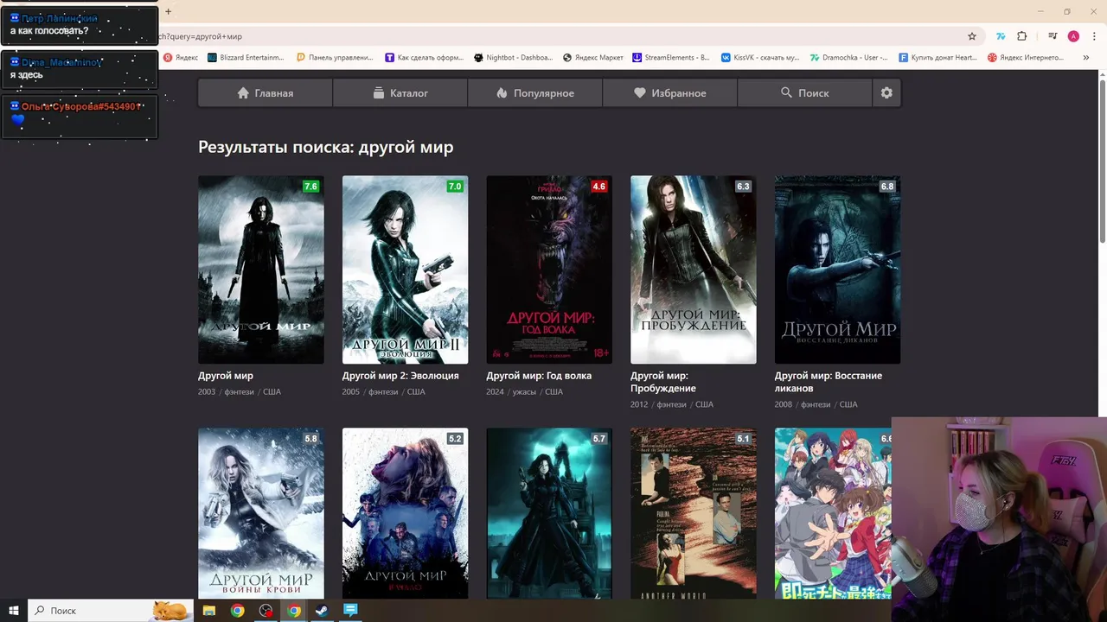
Task: Open the Другой мир: Год волка title
Action: [539, 376]
